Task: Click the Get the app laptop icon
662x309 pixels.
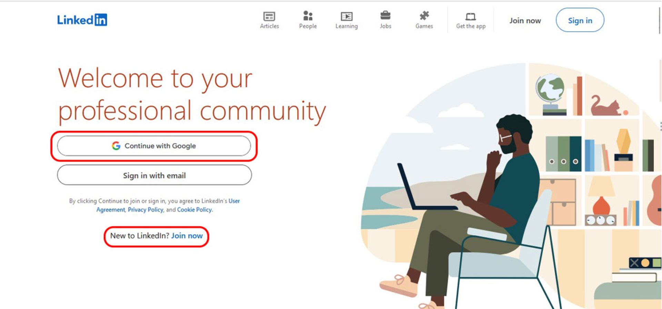Action: point(471,17)
